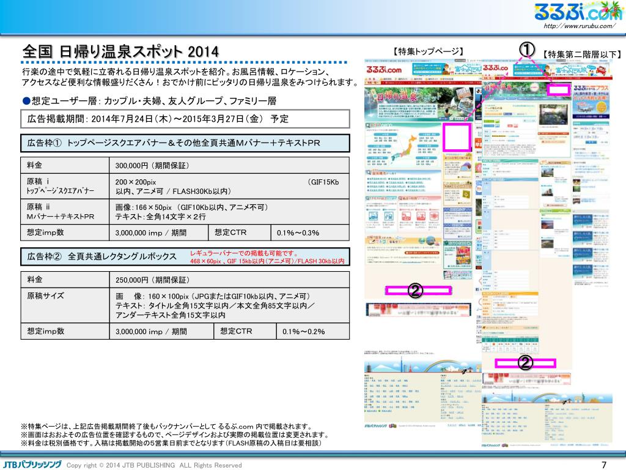Click the るるぶ.com header logo in the top-page screenshot
Screen dimensions: 626x470
click(x=384, y=70)
